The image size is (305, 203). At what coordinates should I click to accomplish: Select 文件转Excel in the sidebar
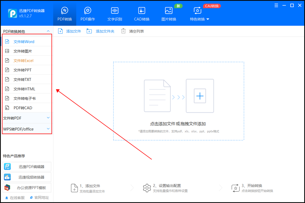(27, 61)
